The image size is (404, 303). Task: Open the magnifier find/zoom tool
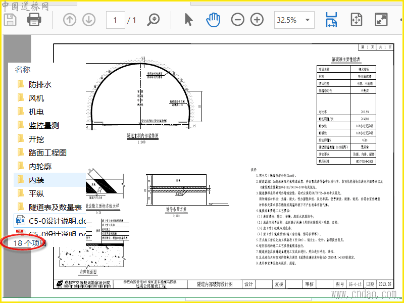[x=154, y=20]
